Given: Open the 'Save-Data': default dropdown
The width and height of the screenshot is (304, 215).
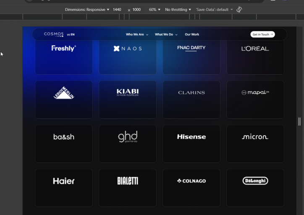Looking at the screenshot, I should point(214,10).
